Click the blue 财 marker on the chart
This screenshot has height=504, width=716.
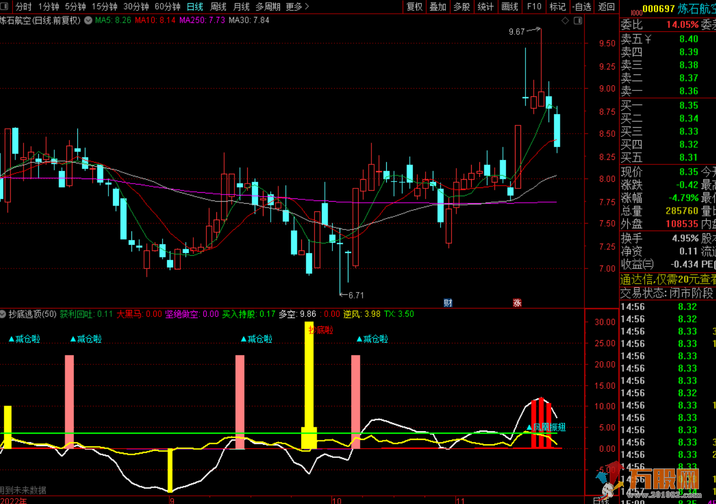coord(448,302)
